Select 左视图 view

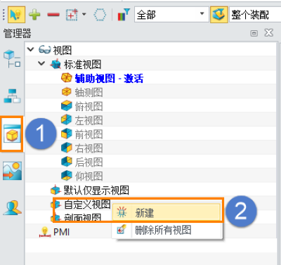pos(89,120)
